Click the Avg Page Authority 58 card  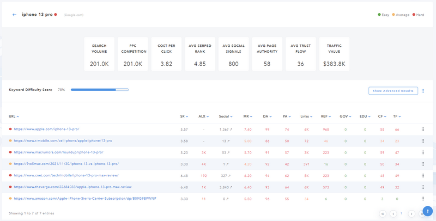[267, 54]
